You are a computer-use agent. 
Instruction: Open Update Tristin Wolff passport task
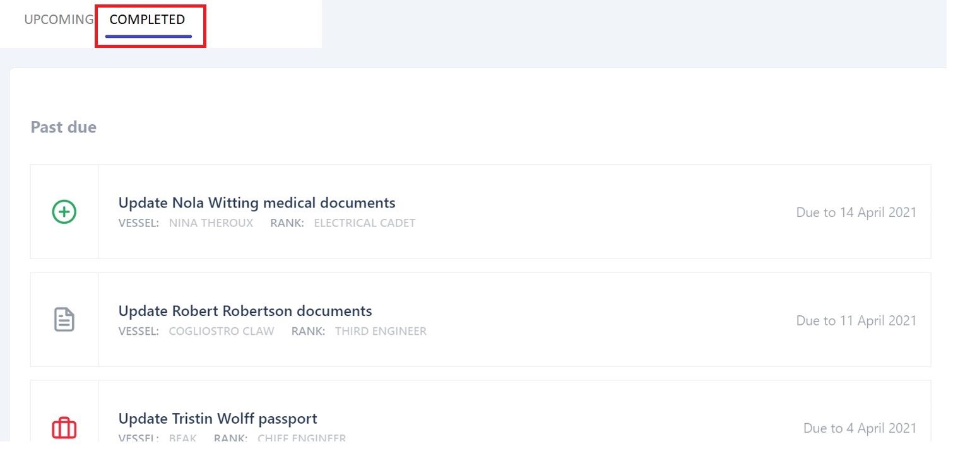point(217,419)
